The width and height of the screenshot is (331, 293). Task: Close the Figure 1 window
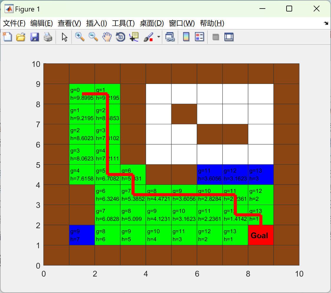tap(317, 9)
